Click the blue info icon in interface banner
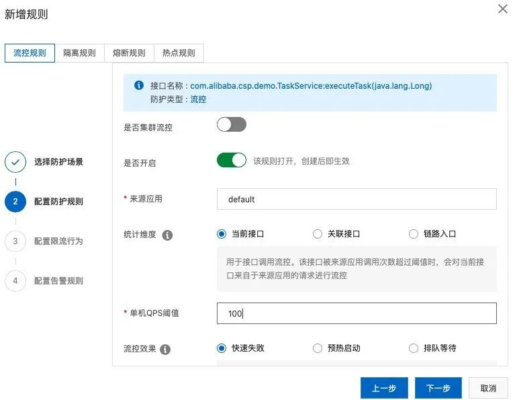 point(139,85)
